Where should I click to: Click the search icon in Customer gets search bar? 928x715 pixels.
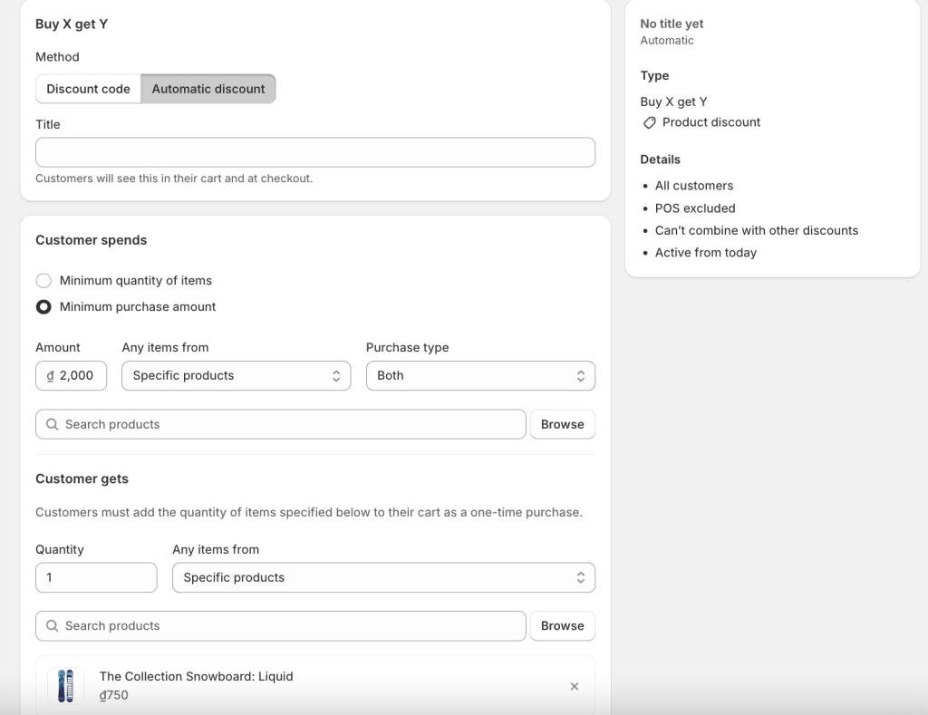(52, 625)
